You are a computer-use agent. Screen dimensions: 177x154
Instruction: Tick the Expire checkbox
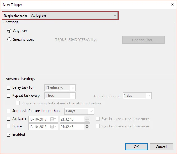[8, 126]
